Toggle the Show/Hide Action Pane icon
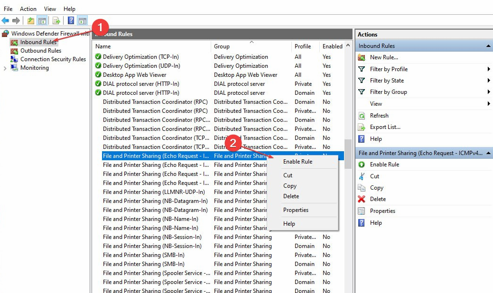493x293 pixels. (83, 21)
